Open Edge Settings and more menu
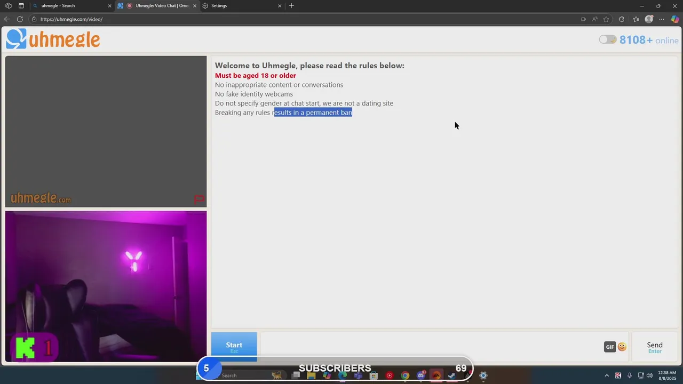The width and height of the screenshot is (683, 384). [x=662, y=19]
